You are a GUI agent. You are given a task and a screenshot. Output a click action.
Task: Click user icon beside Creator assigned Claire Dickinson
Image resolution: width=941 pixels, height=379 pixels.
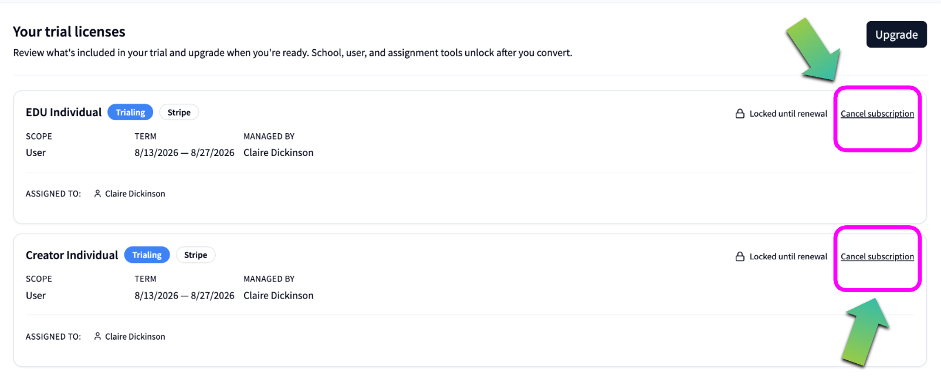(97, 337)
